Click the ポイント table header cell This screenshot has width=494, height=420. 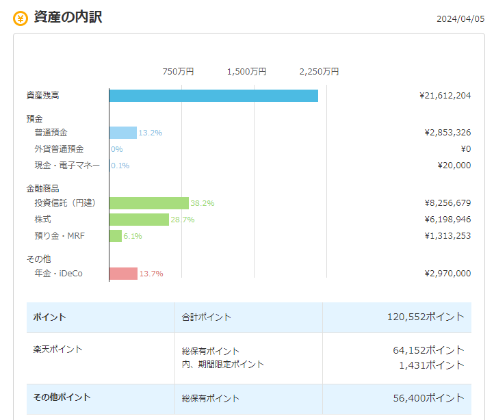coord(49,317)
